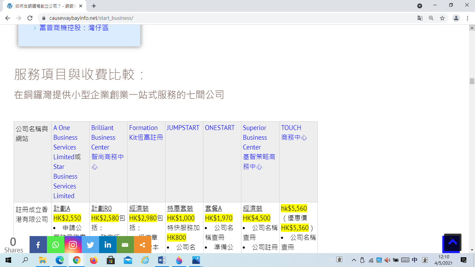Bookmark this page with star icon

(442, 18)
